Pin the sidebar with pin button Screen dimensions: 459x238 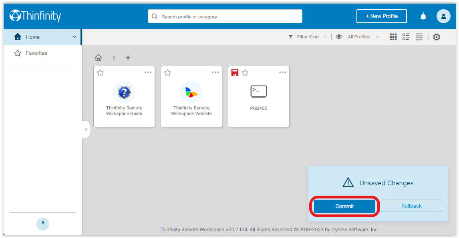pyautogui.click(x=43, y=224)
